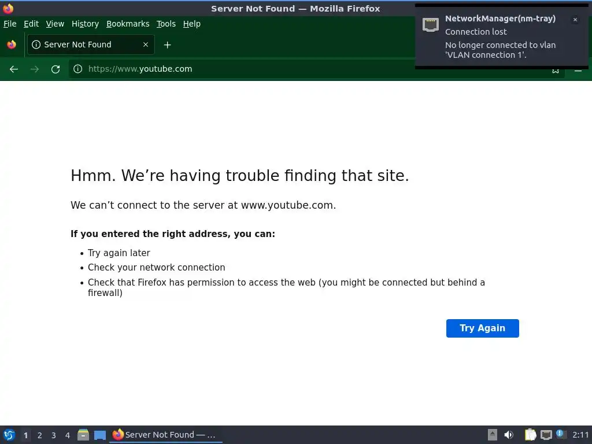The height and width of the screenshot is (444, 592).
Task: Click the removable media eject tray icon
Action: [493, 435]
